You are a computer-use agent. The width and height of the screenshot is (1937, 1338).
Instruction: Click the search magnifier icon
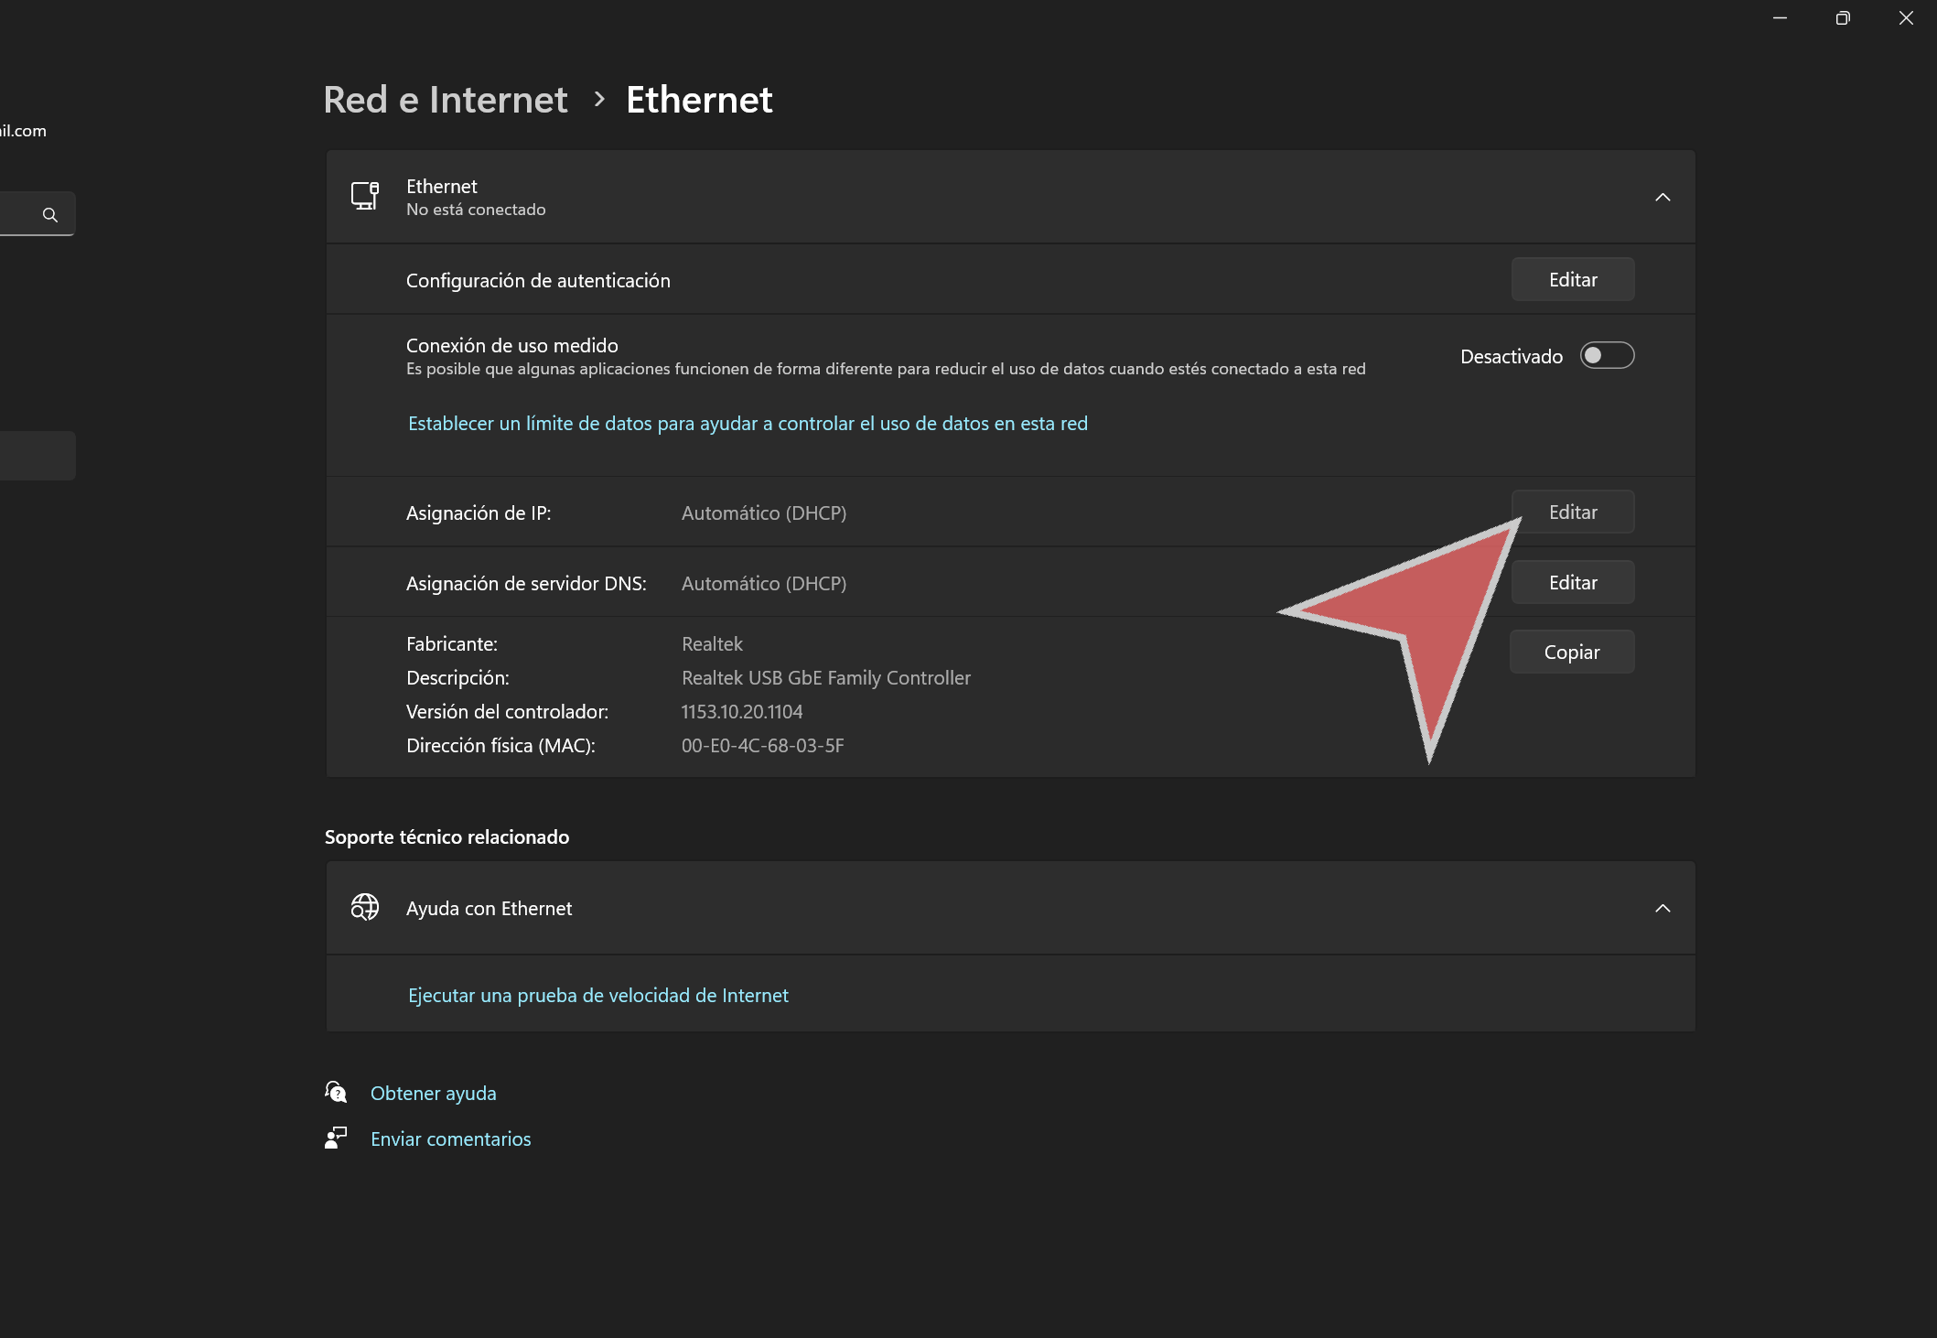(50, 214)
